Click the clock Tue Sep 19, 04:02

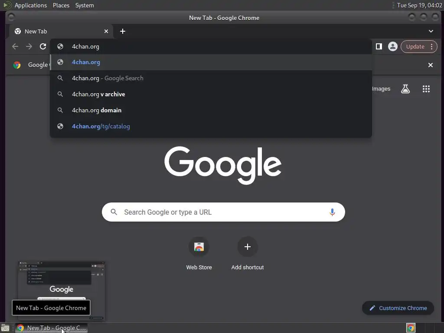pos(419,5)
